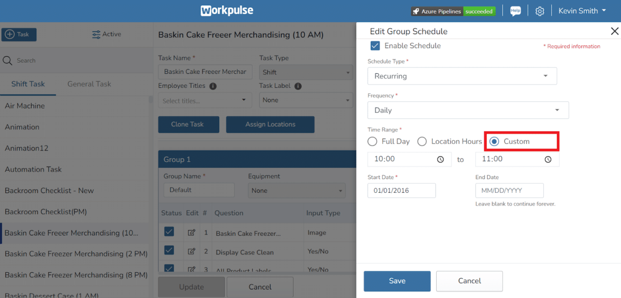Open the Kevin Smith user menu
The width and height of the screenshot is (621, 298).
[x=582, y=11]
